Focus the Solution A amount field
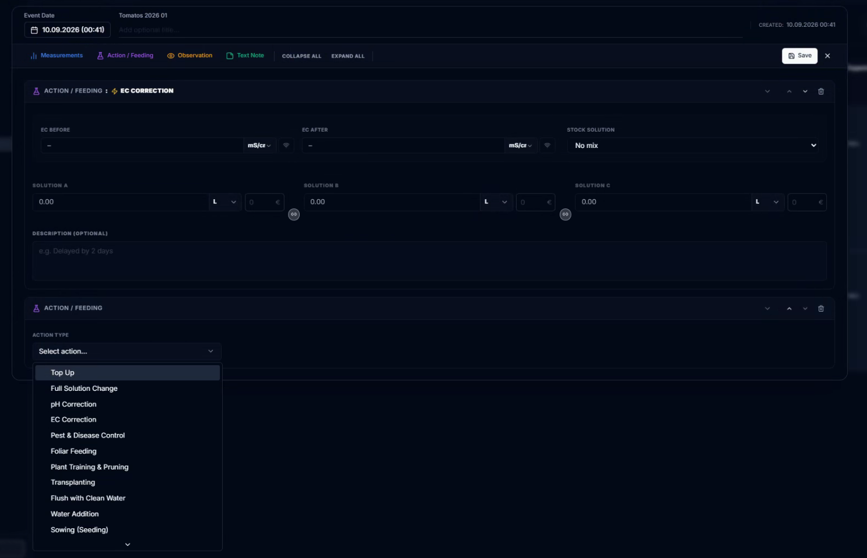Image resolution: width=867 pixels, height=558 pixels. click(x=121, y=202)
